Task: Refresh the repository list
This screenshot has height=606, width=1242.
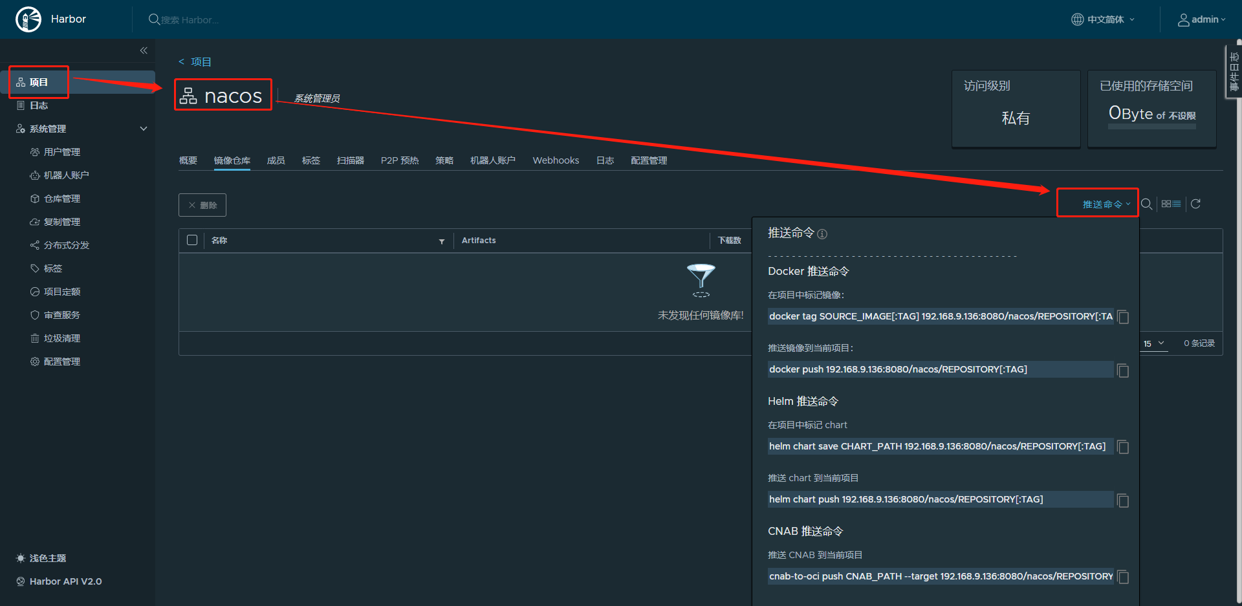Action: [x=1195, y=204]
